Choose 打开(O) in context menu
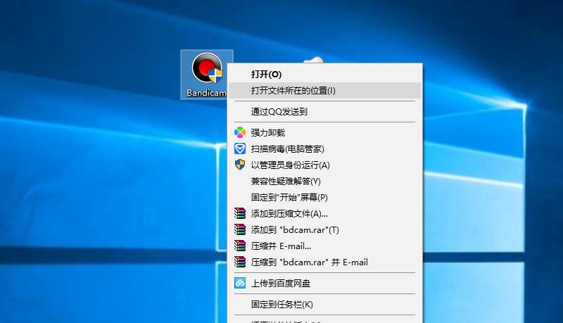 pos(266,75)
